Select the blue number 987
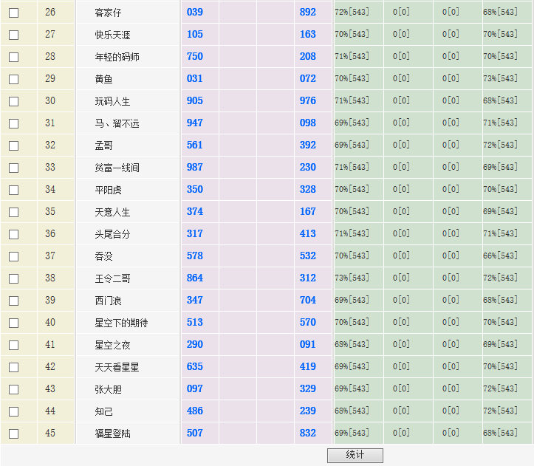This screenshot has width=534, height=466. pos(195,168)
